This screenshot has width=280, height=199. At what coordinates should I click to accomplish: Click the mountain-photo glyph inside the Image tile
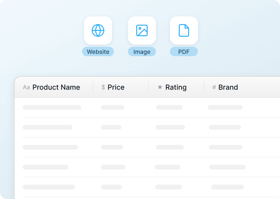coord(142,30)
